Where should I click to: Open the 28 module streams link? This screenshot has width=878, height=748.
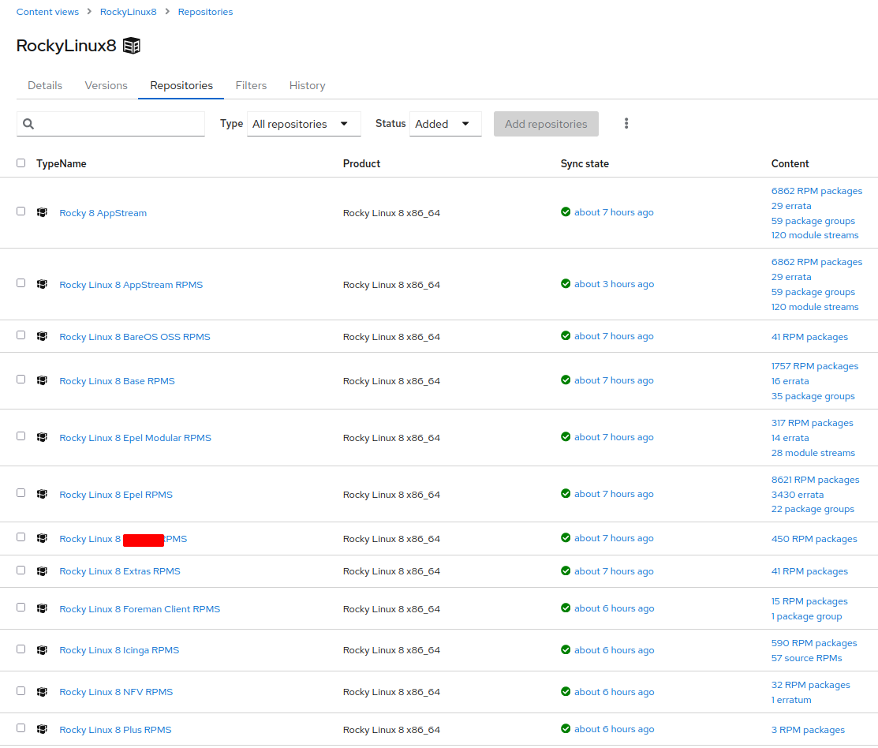click(x=813, y=453)
